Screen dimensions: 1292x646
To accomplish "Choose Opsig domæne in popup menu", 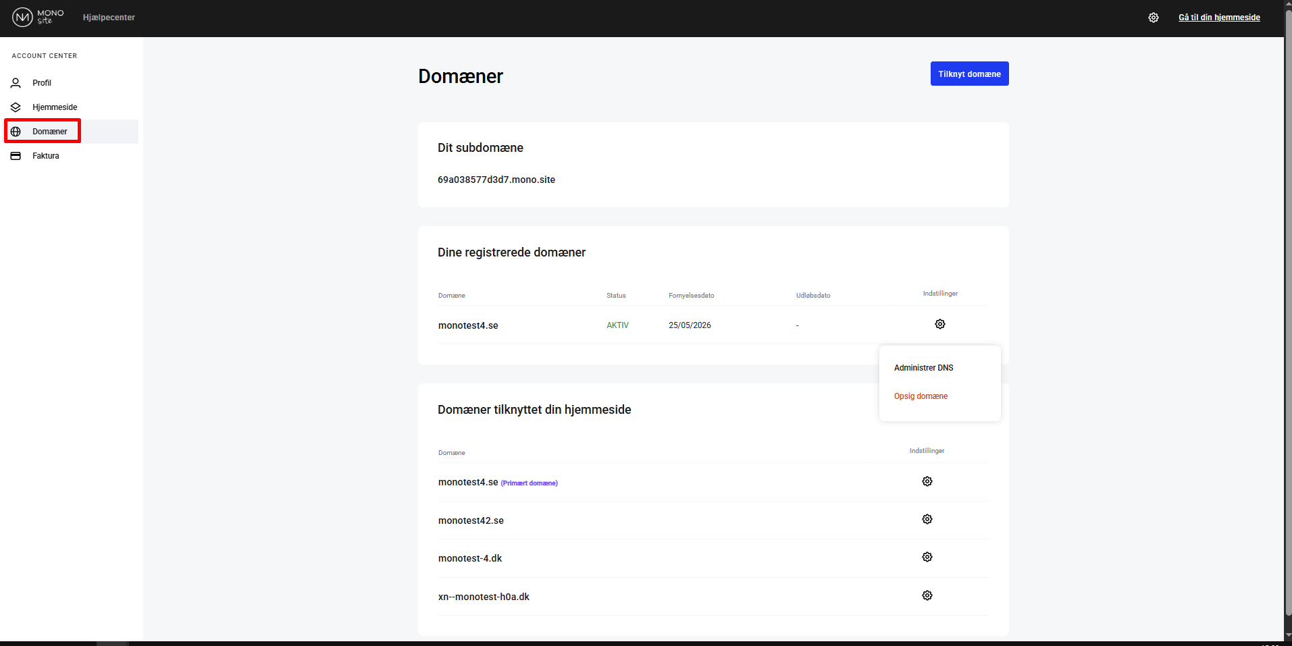I will (921, 396).
